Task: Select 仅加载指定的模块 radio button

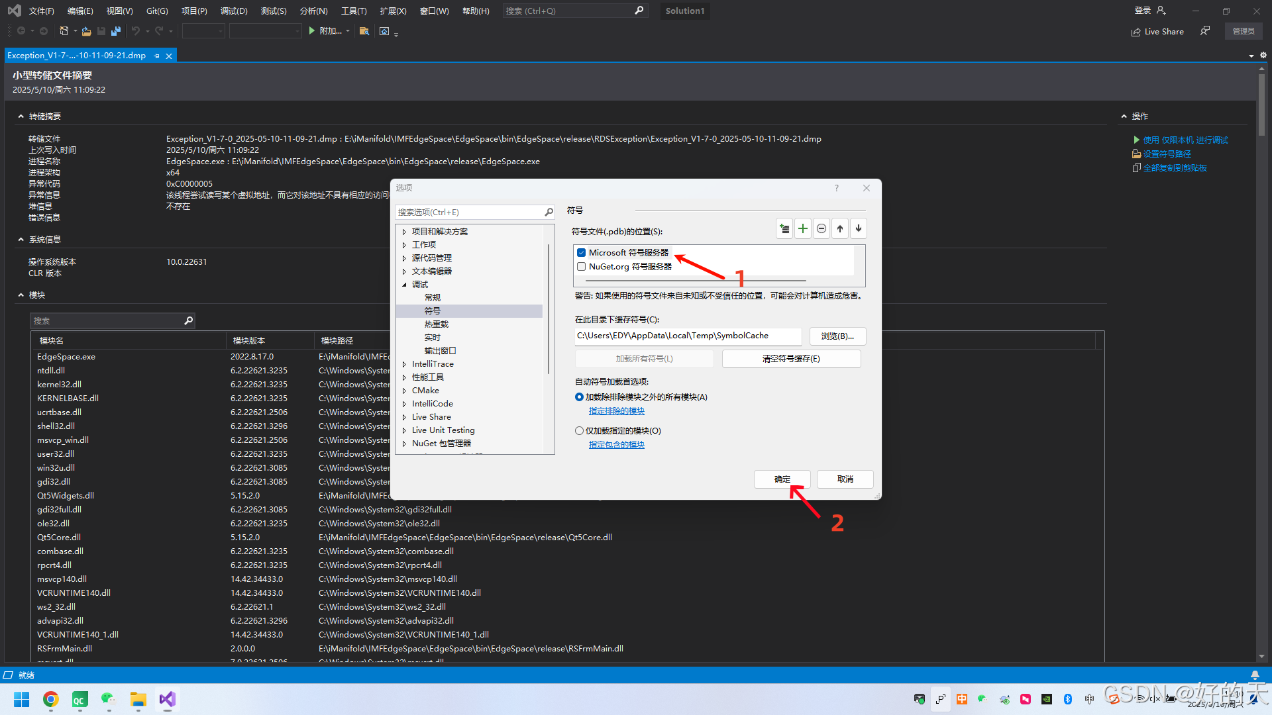Action: (x=579, y=430)
